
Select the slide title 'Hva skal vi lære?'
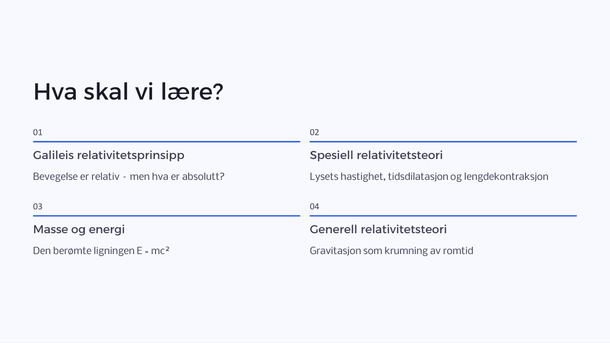[128, 92]
